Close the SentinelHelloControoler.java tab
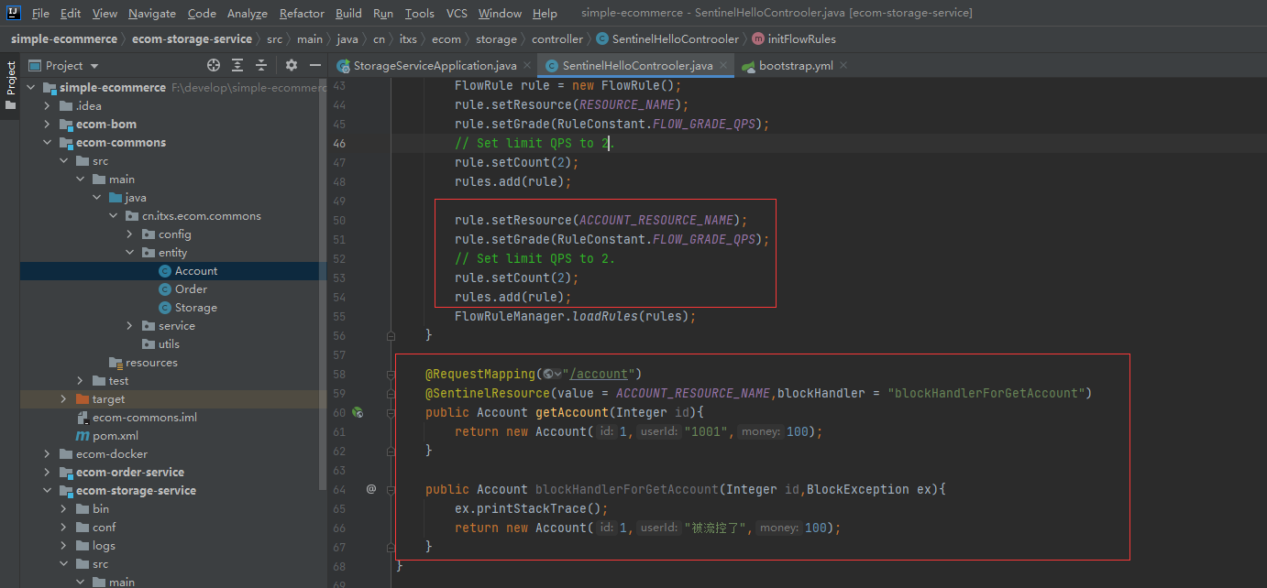 (723, 65)
